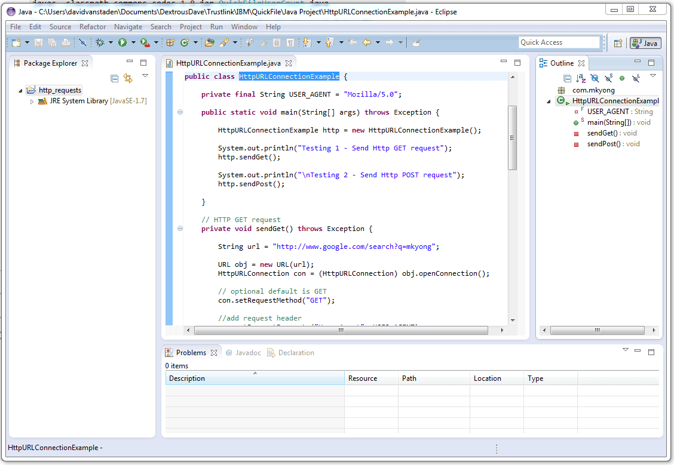Toggle Pin Editor

click(x=416, y=42)
